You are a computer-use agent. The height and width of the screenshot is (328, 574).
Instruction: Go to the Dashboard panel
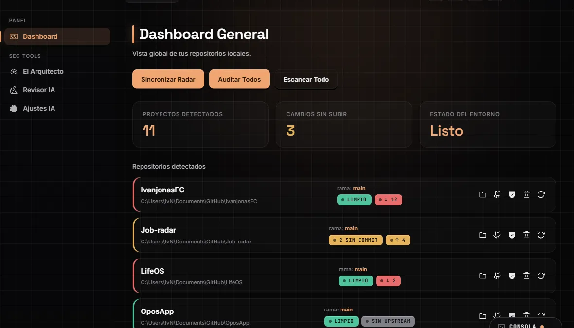[x=57, y=36]
